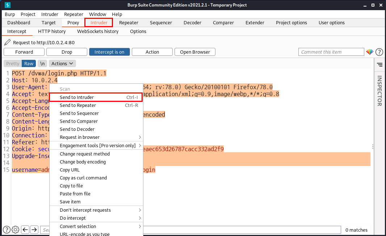Go to next search match arrow
The height and width of the screenshot is (236, 386).
coord(34,229)
